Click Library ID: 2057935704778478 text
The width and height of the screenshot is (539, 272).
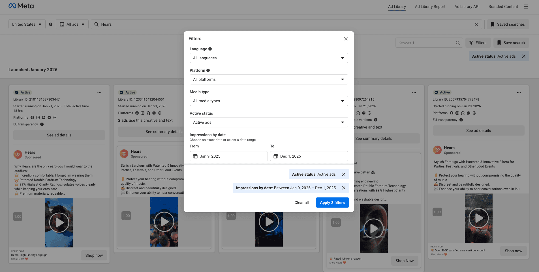[x=456, y=99]
